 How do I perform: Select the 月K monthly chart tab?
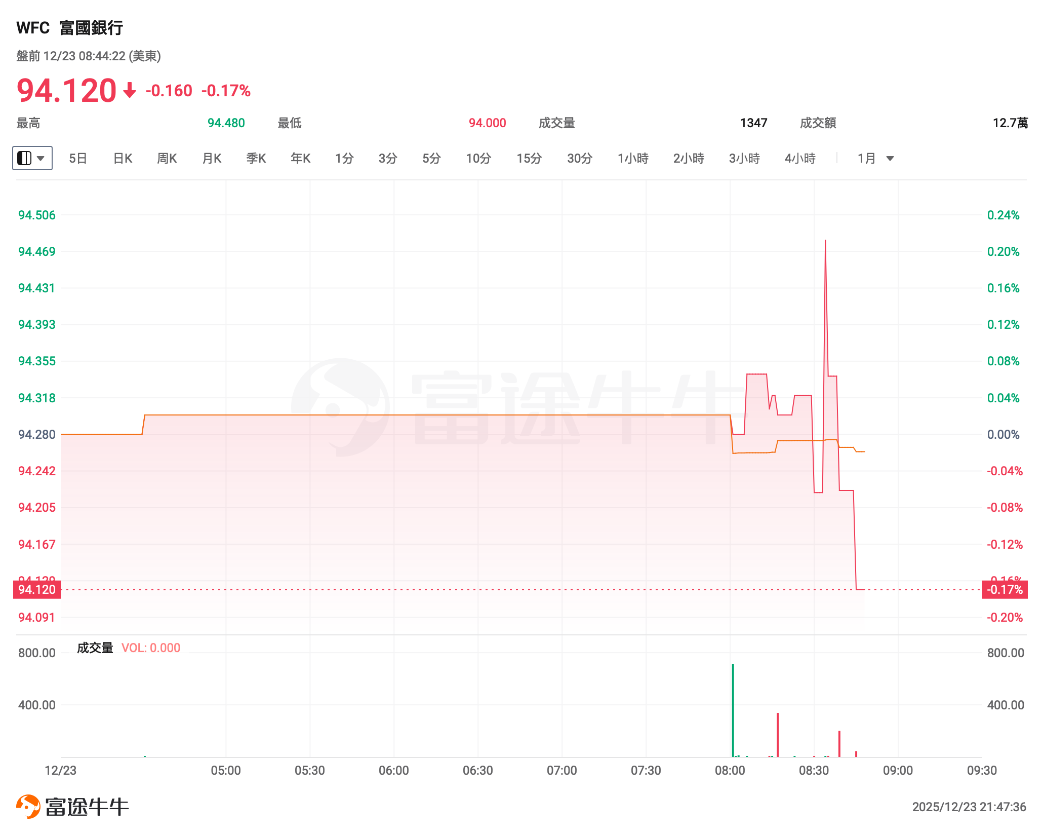[212, 159]
